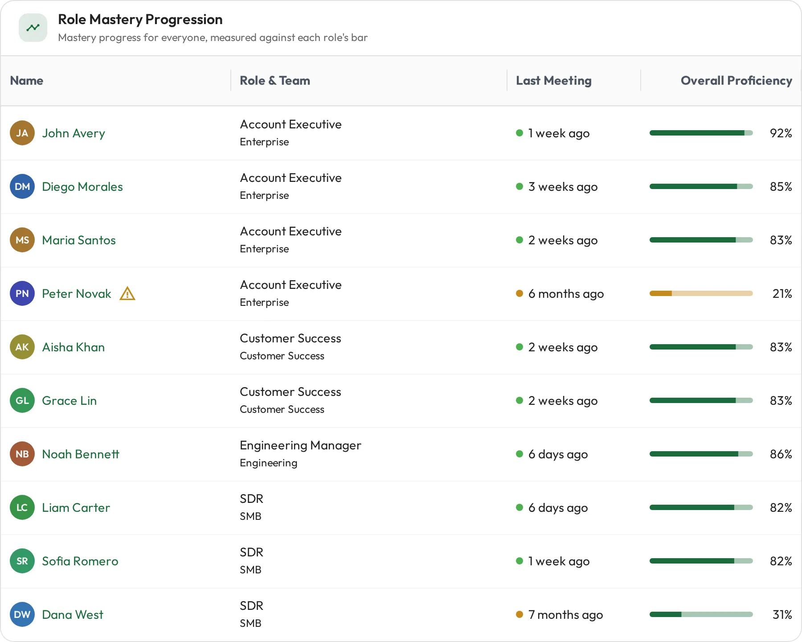Open Noah Bennett's name link
802x642 pixels.
tap(81, 454)
